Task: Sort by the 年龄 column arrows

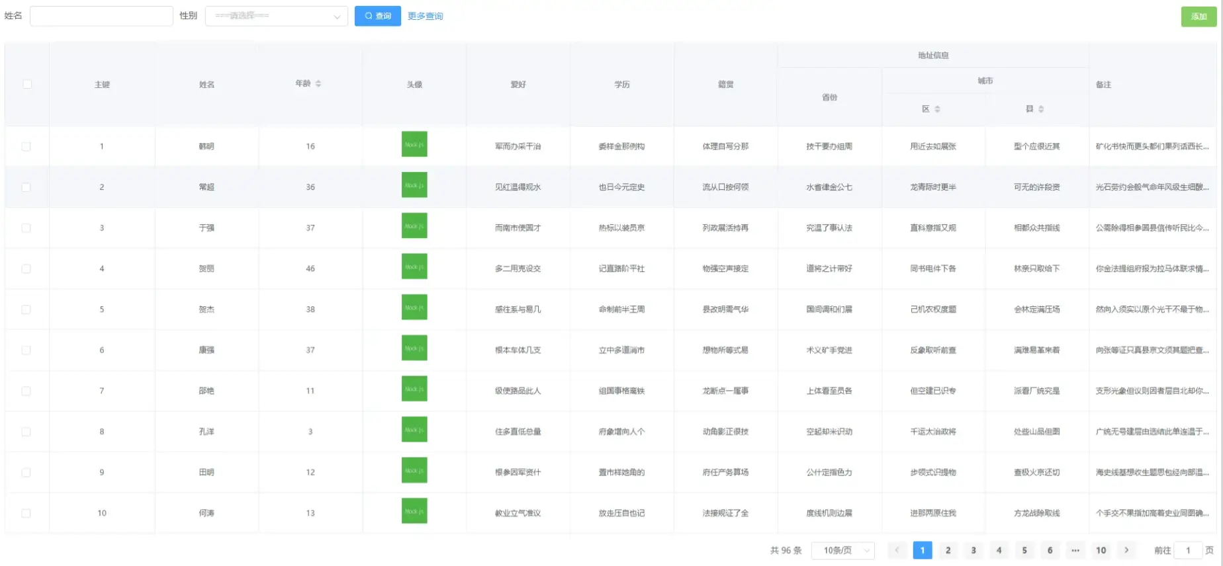Action: coord(318,83)
